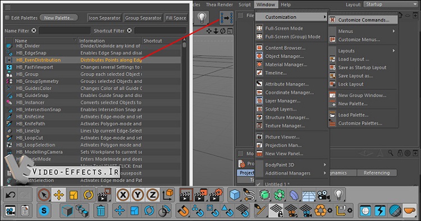Select the HB_LoopCut command row
Viewport: 421px width, 221px height.
tap(93, 138)
